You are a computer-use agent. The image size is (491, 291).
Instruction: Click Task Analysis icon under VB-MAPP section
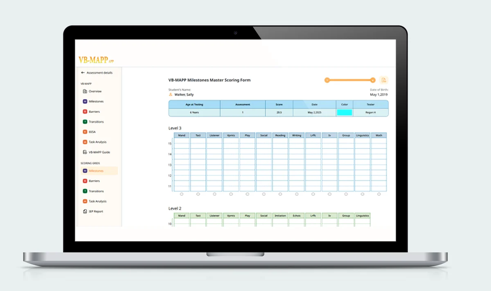point(85,142)
